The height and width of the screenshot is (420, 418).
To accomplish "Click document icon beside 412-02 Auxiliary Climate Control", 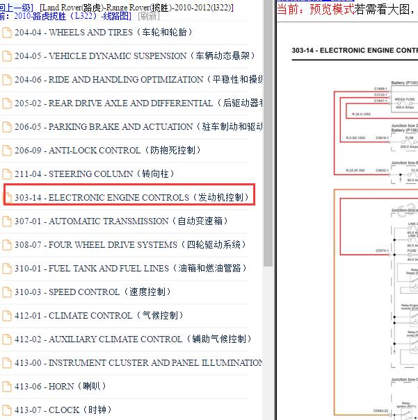I will point(7,339).
